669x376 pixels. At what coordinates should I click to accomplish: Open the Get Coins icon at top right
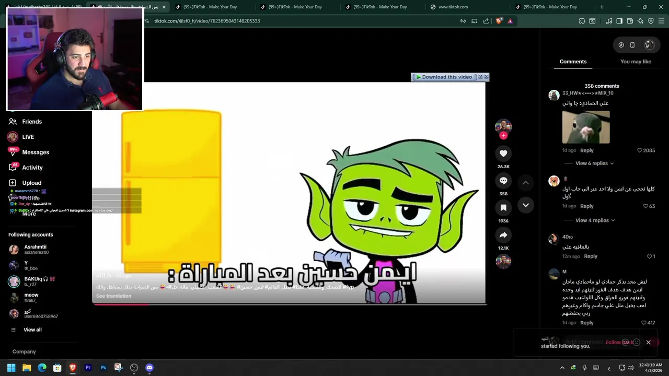(621, 45)
